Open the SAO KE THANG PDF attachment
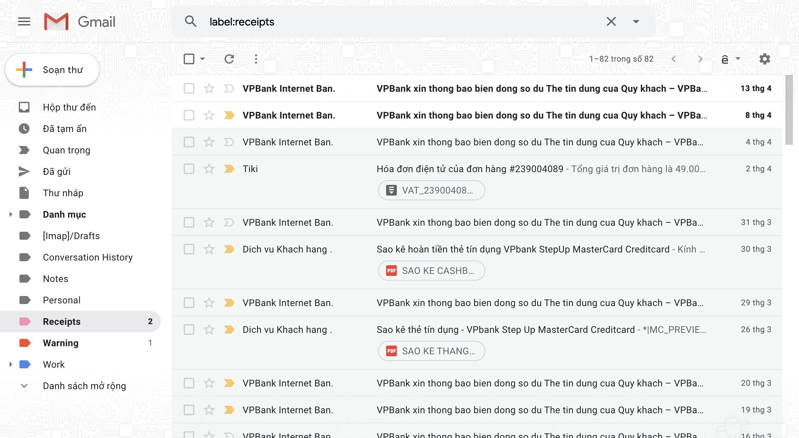This screenshot has width=799, height=438. pyautogui.click(x=431, y=351)
